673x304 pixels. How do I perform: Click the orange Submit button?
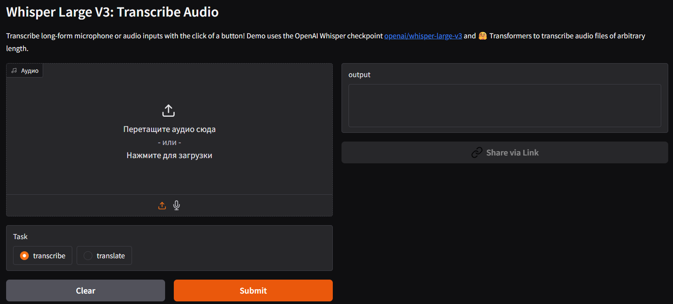point(253,290)
